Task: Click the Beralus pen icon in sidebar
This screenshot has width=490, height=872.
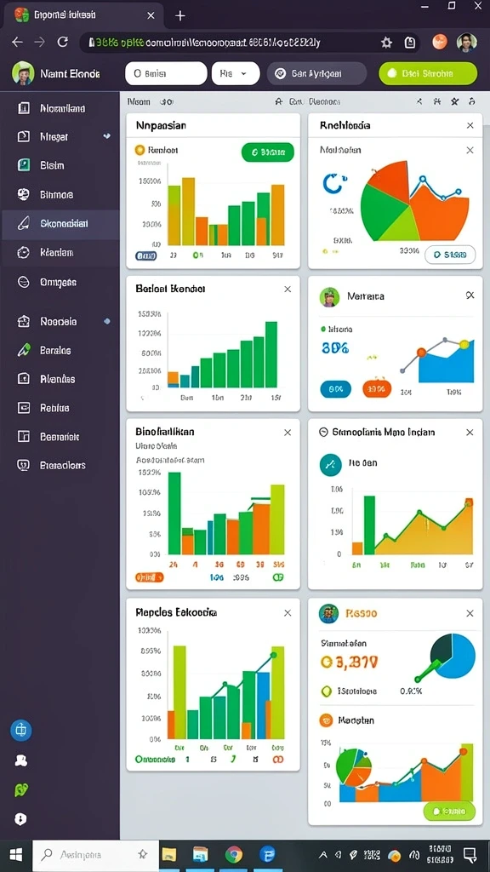Action: coord(23,350)
